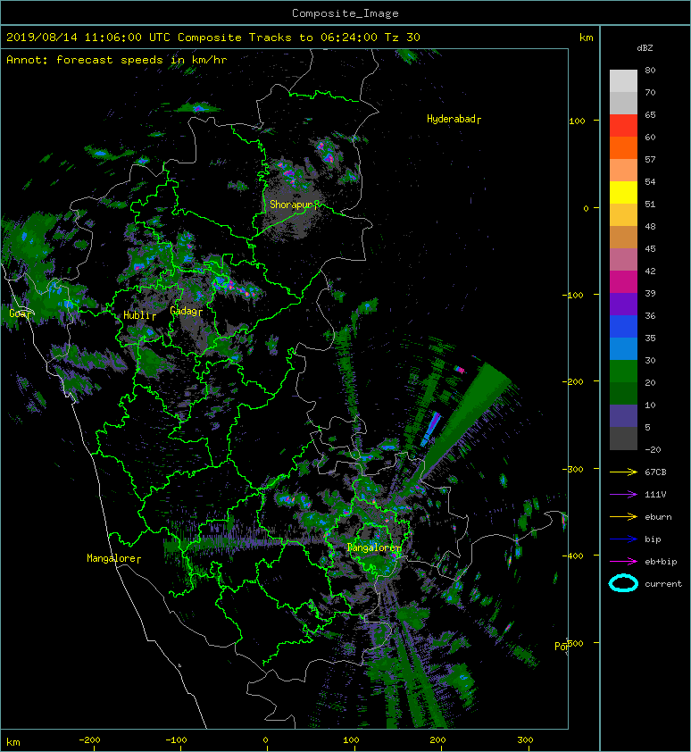Click the km unit label at top right
This screenshot has width=691, height=752.
click(586, 38)
